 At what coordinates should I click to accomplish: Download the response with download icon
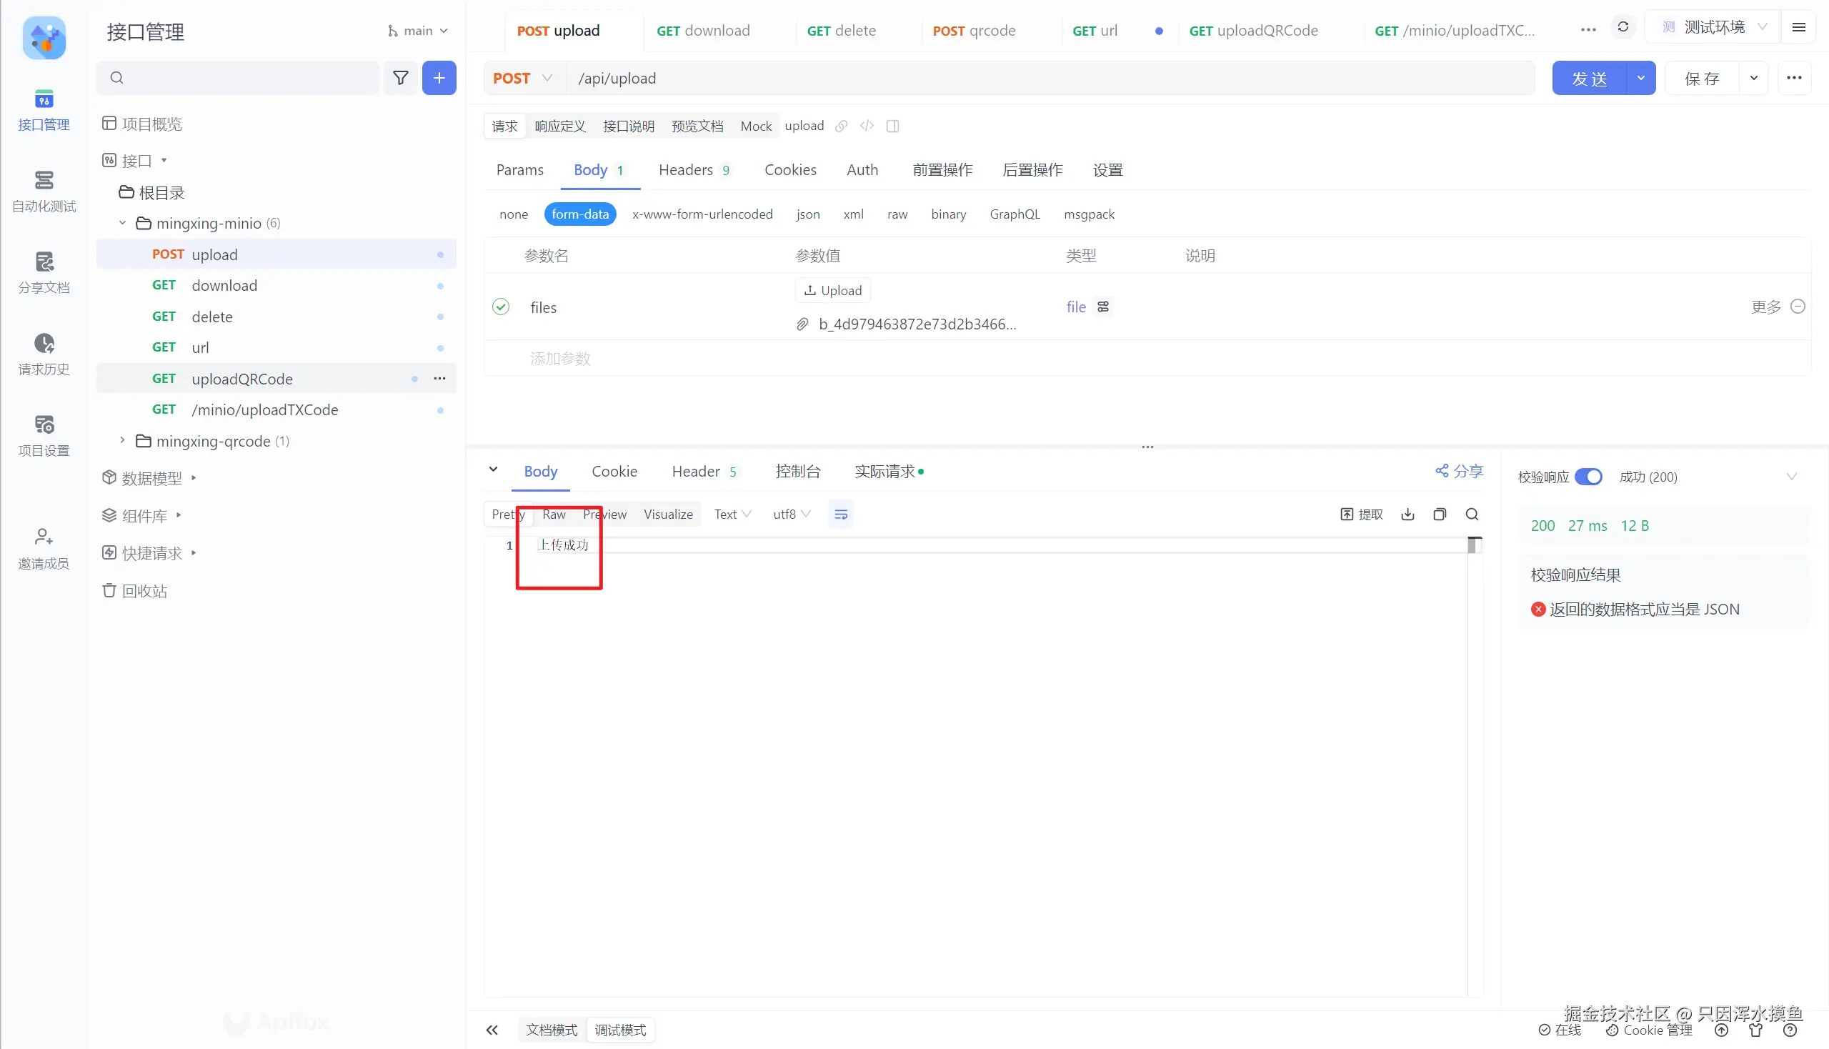pos(1407,514)
